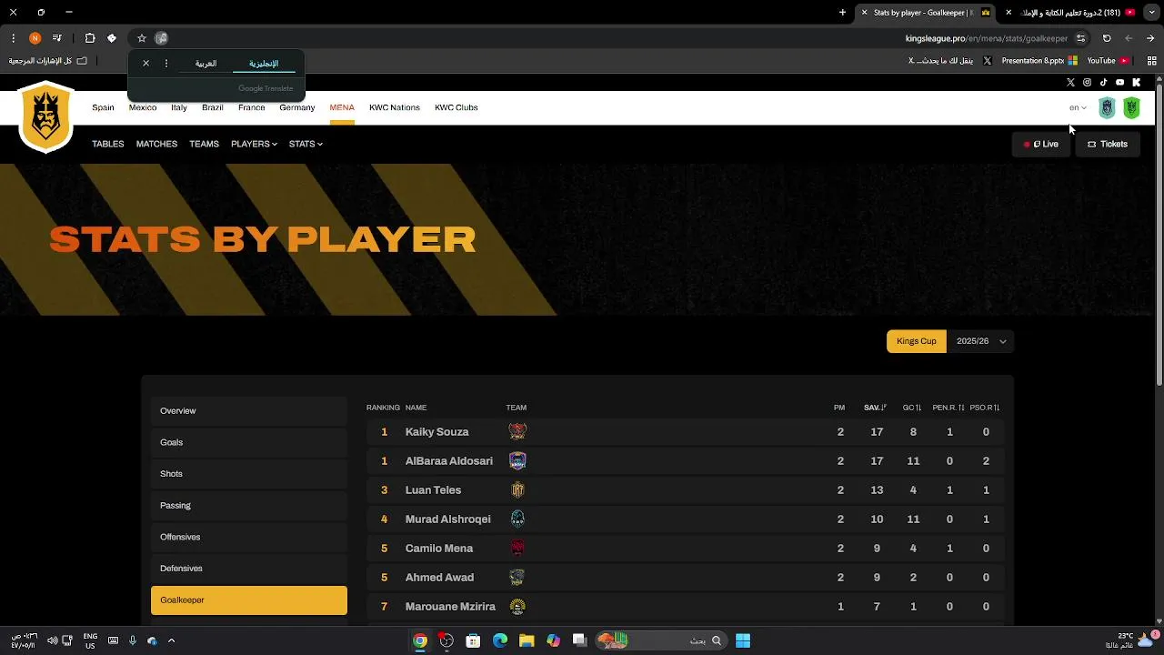Open the bookmarks apps grid icon
The width and height of the screenshot is (1164, 655).
[x=1151, y=61]
